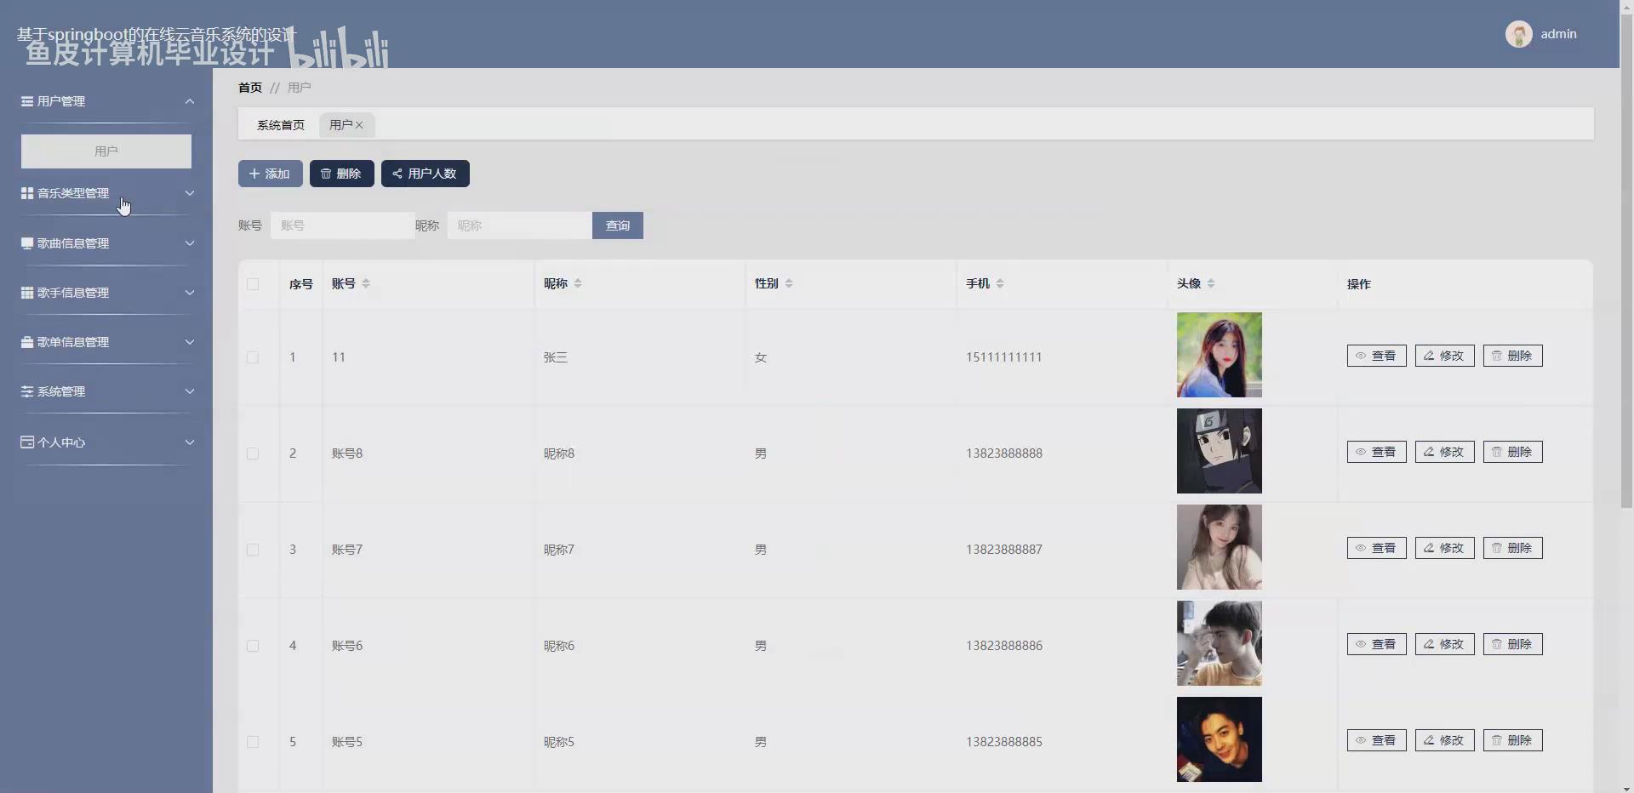Viewport: 1634px width, 793px height.
Task: Check the checkbox for row 账号6
Action: click(253, 646)
